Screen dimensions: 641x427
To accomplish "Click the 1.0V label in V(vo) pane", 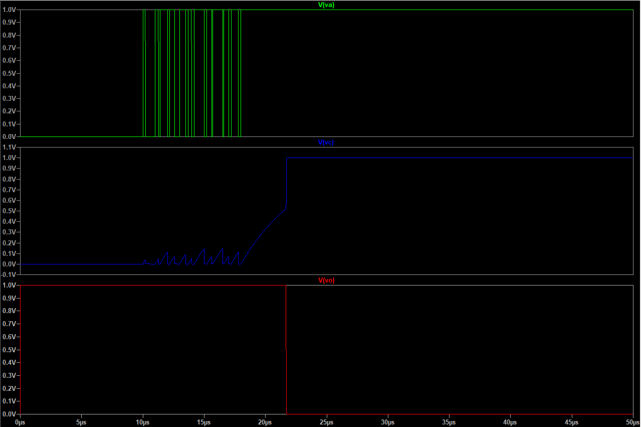I will tap(10, 286).
